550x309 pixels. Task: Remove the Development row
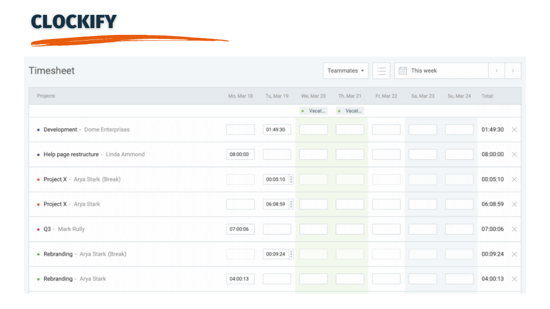pyautogui.click(x=514, y=130)
